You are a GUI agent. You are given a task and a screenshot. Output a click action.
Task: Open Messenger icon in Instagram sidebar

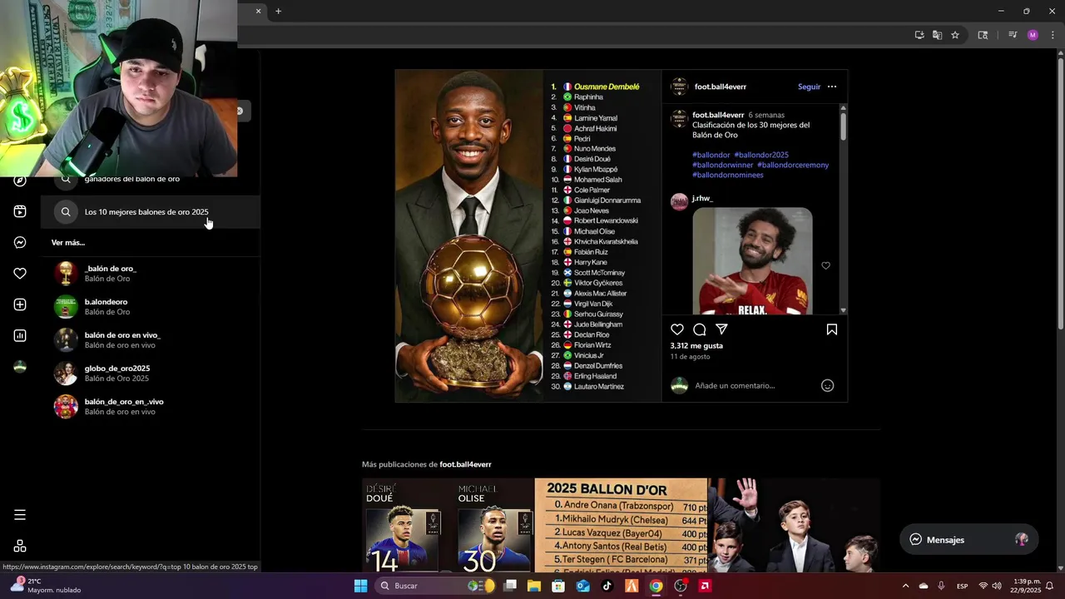(x=20, y=243)
